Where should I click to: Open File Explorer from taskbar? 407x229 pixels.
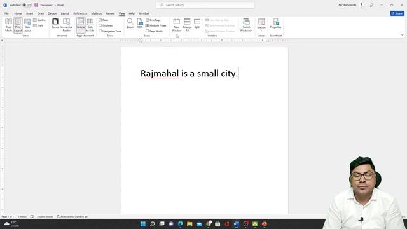(190, 224)
